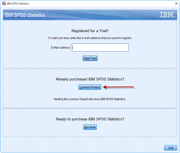Image resolution: width=180 pixels, height=153 pixels.
Task: Click the window title text in title bar
Action: click(18, 4)
